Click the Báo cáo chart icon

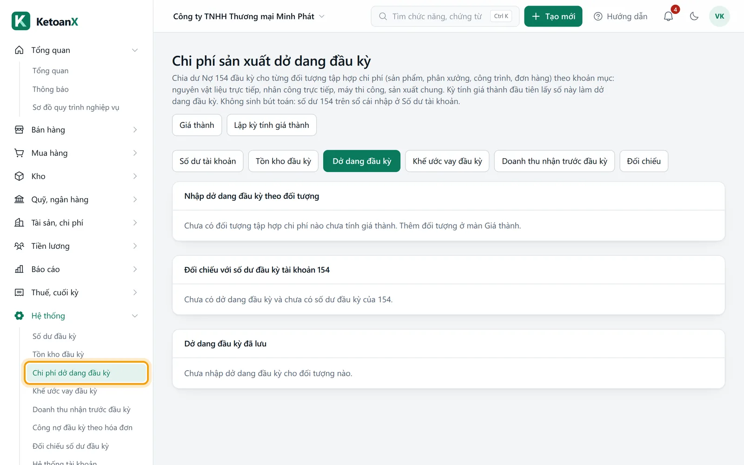[19, 269]
